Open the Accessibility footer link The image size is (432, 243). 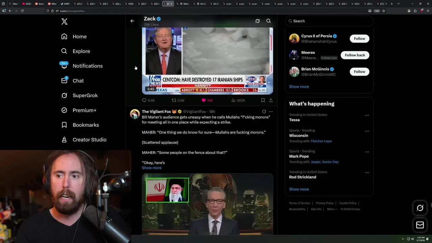tap(297, 209)
